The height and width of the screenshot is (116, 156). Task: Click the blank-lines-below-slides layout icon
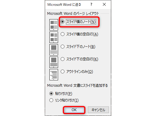pyautogui.click(x=54, y=62)
